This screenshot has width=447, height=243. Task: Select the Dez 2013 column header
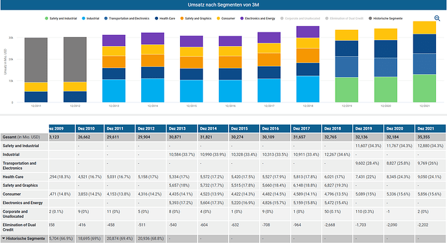tap(181, 128)
